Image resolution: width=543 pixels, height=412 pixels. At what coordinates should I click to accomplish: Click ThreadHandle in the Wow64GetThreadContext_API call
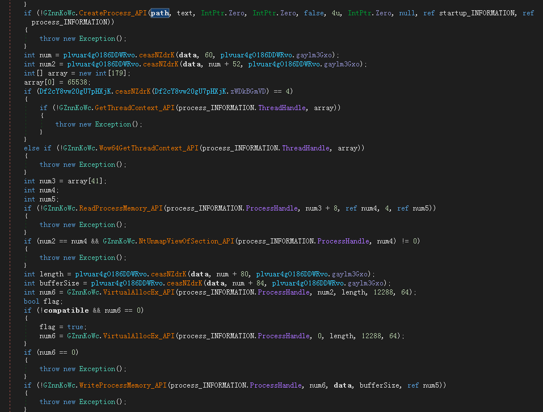tap(306, 148)
